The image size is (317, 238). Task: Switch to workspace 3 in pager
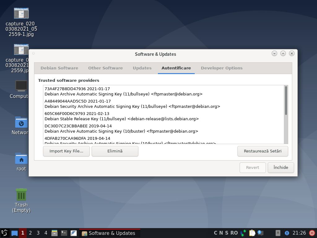point(38,233)
